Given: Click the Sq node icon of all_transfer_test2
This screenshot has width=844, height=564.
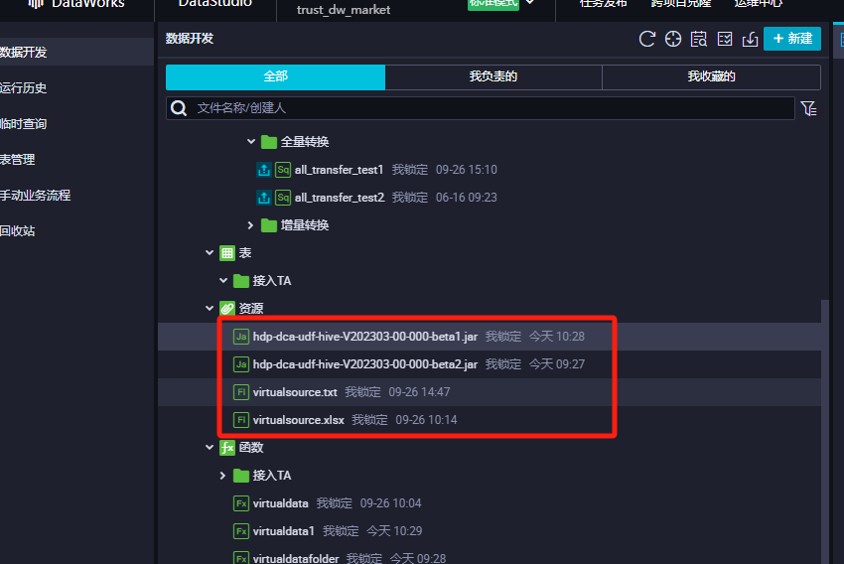Looking at the screenshot, I should [283, 198].
